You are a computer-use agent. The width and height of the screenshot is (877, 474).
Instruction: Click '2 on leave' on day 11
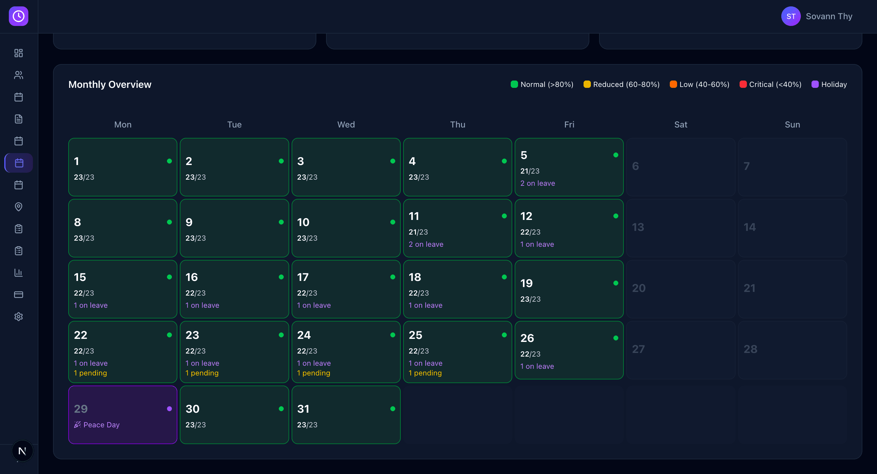(x=426, y=244)
